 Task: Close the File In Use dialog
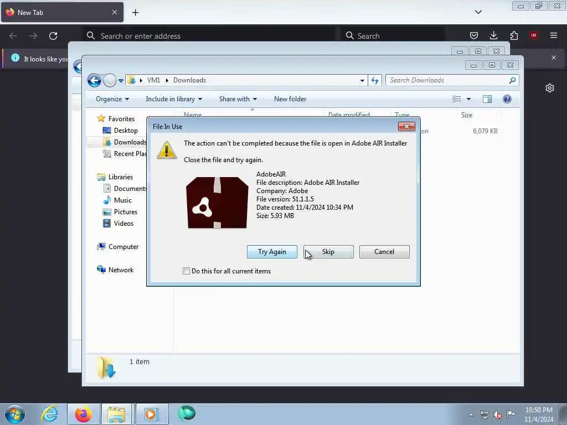tap(406, 127)
